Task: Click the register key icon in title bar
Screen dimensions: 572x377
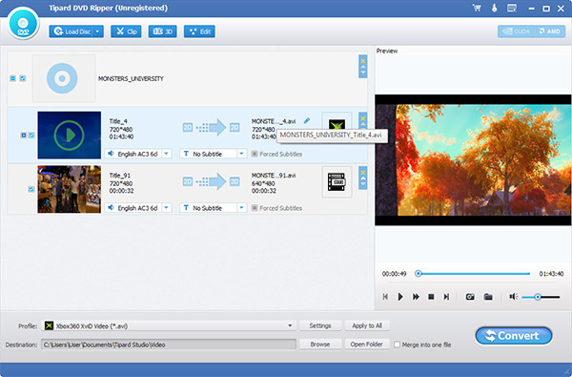Action: click(494, 8)
